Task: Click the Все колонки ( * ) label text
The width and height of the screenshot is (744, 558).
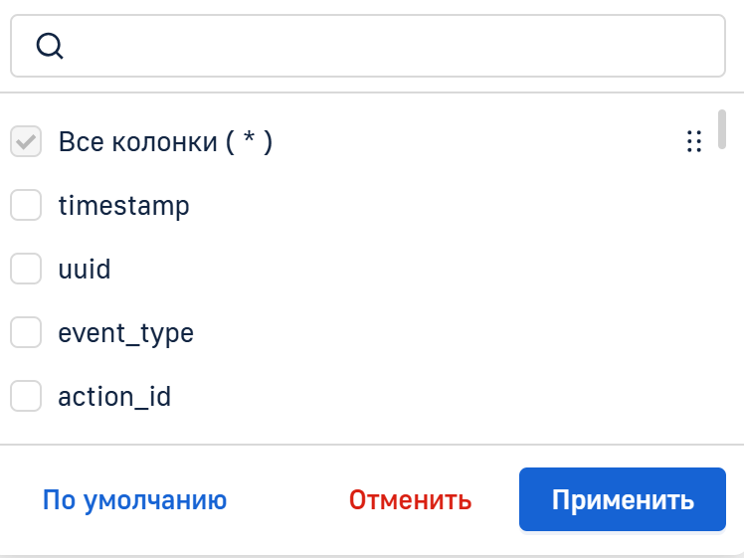Action: (x=165, y=142)
